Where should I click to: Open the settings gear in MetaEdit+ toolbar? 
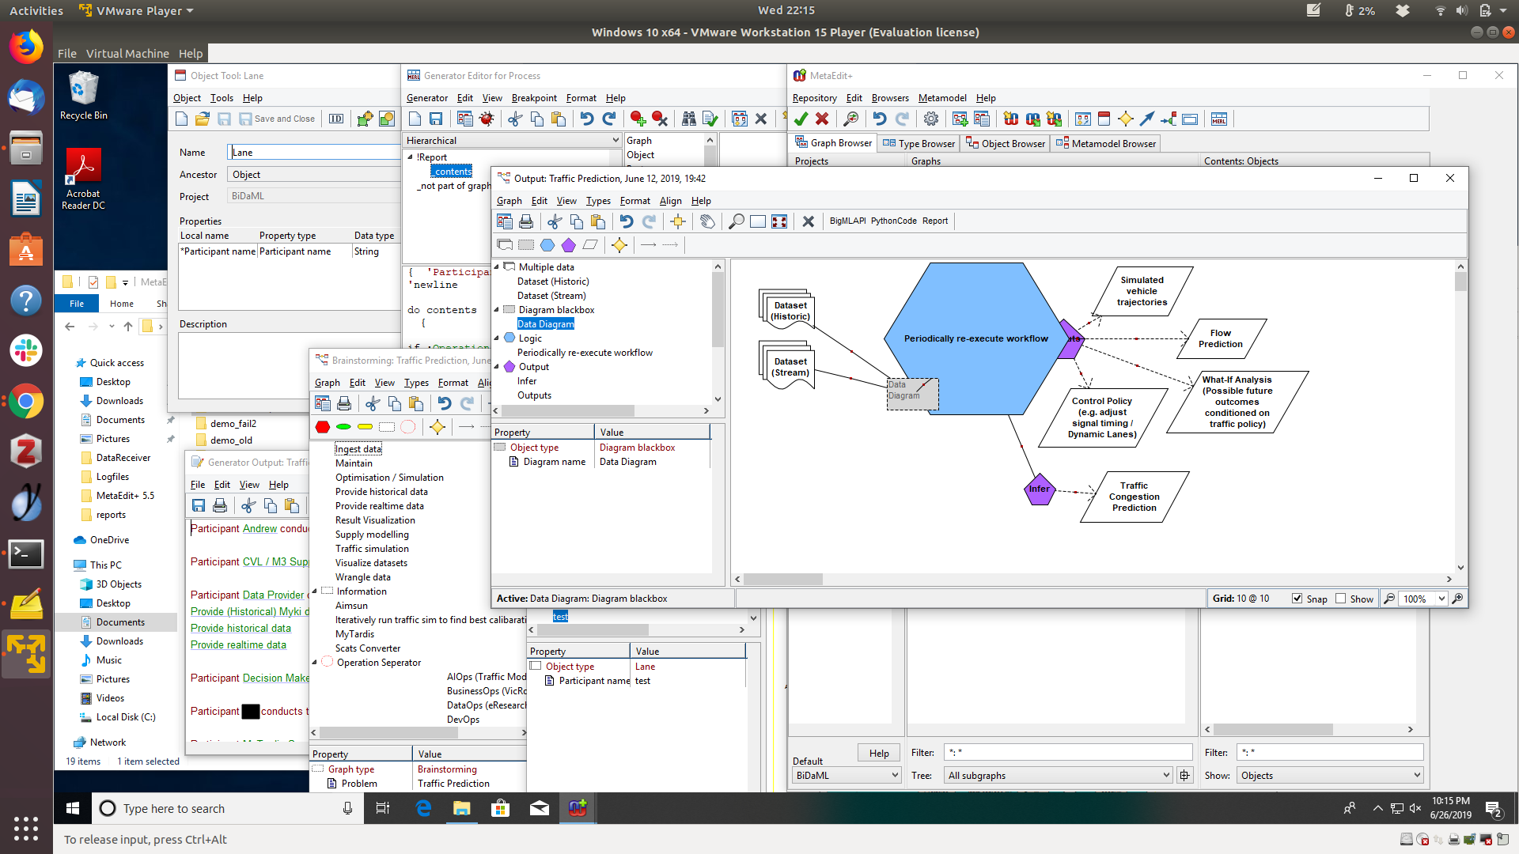[x=931, y=119]
